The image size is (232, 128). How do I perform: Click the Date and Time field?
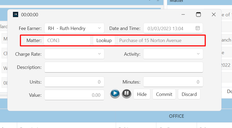169,28
